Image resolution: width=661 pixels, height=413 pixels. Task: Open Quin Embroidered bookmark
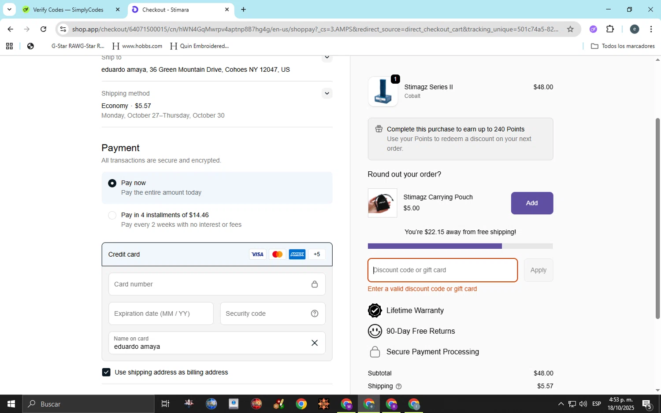[200, 46]
